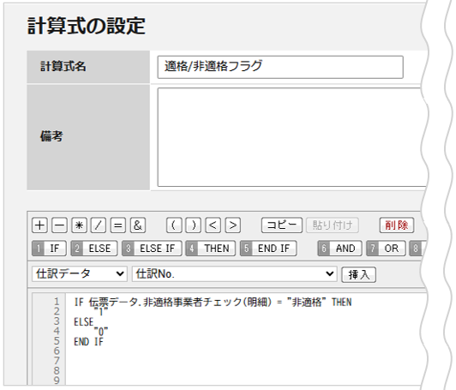Place cursor on the IF 伝票データ formula line
Viewport: 456px width, 390px height.
click(x=213, y=303)
